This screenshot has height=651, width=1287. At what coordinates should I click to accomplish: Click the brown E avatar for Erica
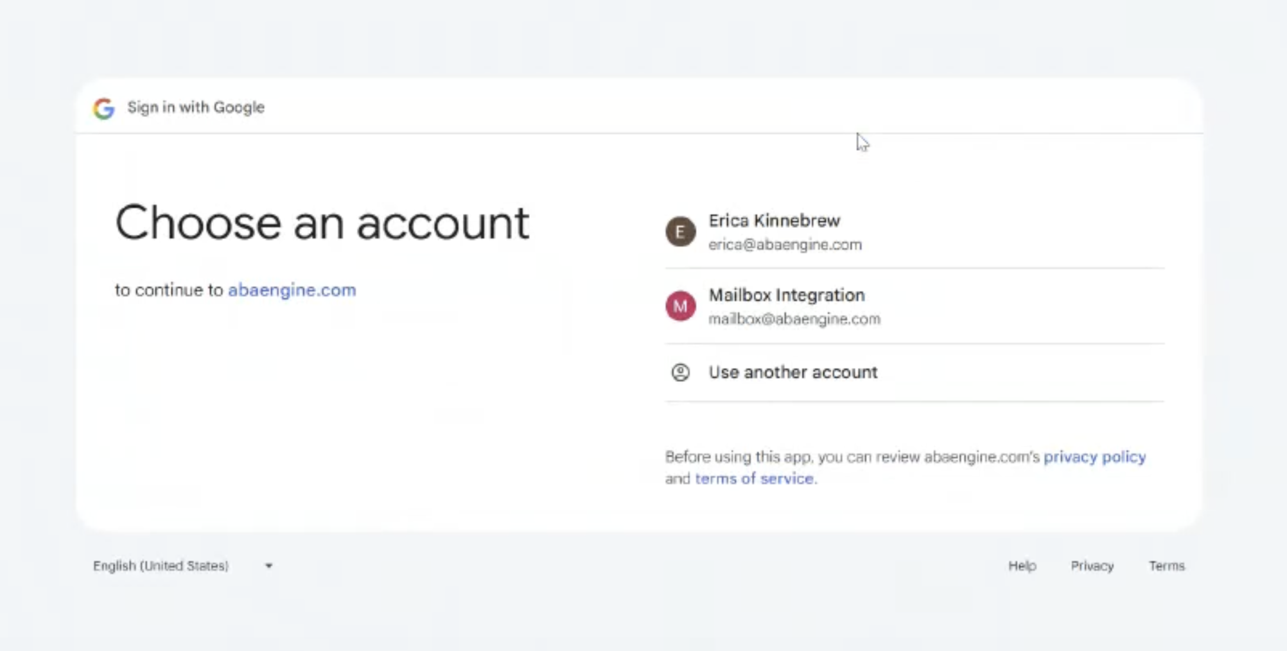pyautogui.click(x=680, y=232)
